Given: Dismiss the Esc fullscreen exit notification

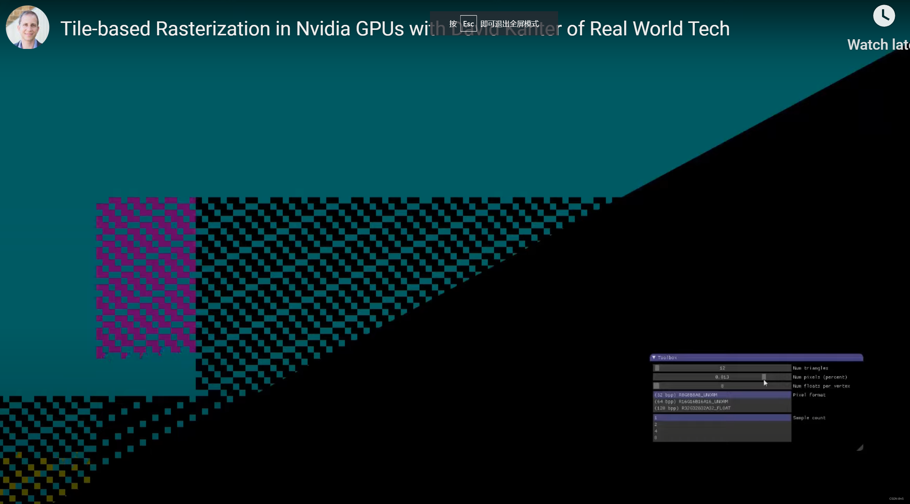Looking at the screenshot, I should [x=494, y=23].
